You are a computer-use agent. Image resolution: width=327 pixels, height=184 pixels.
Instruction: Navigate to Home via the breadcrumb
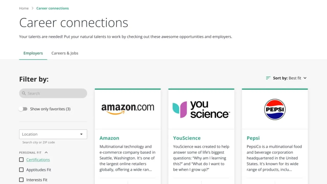[24, 8]
